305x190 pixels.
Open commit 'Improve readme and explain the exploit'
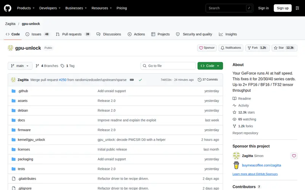[x=127, y=120]
